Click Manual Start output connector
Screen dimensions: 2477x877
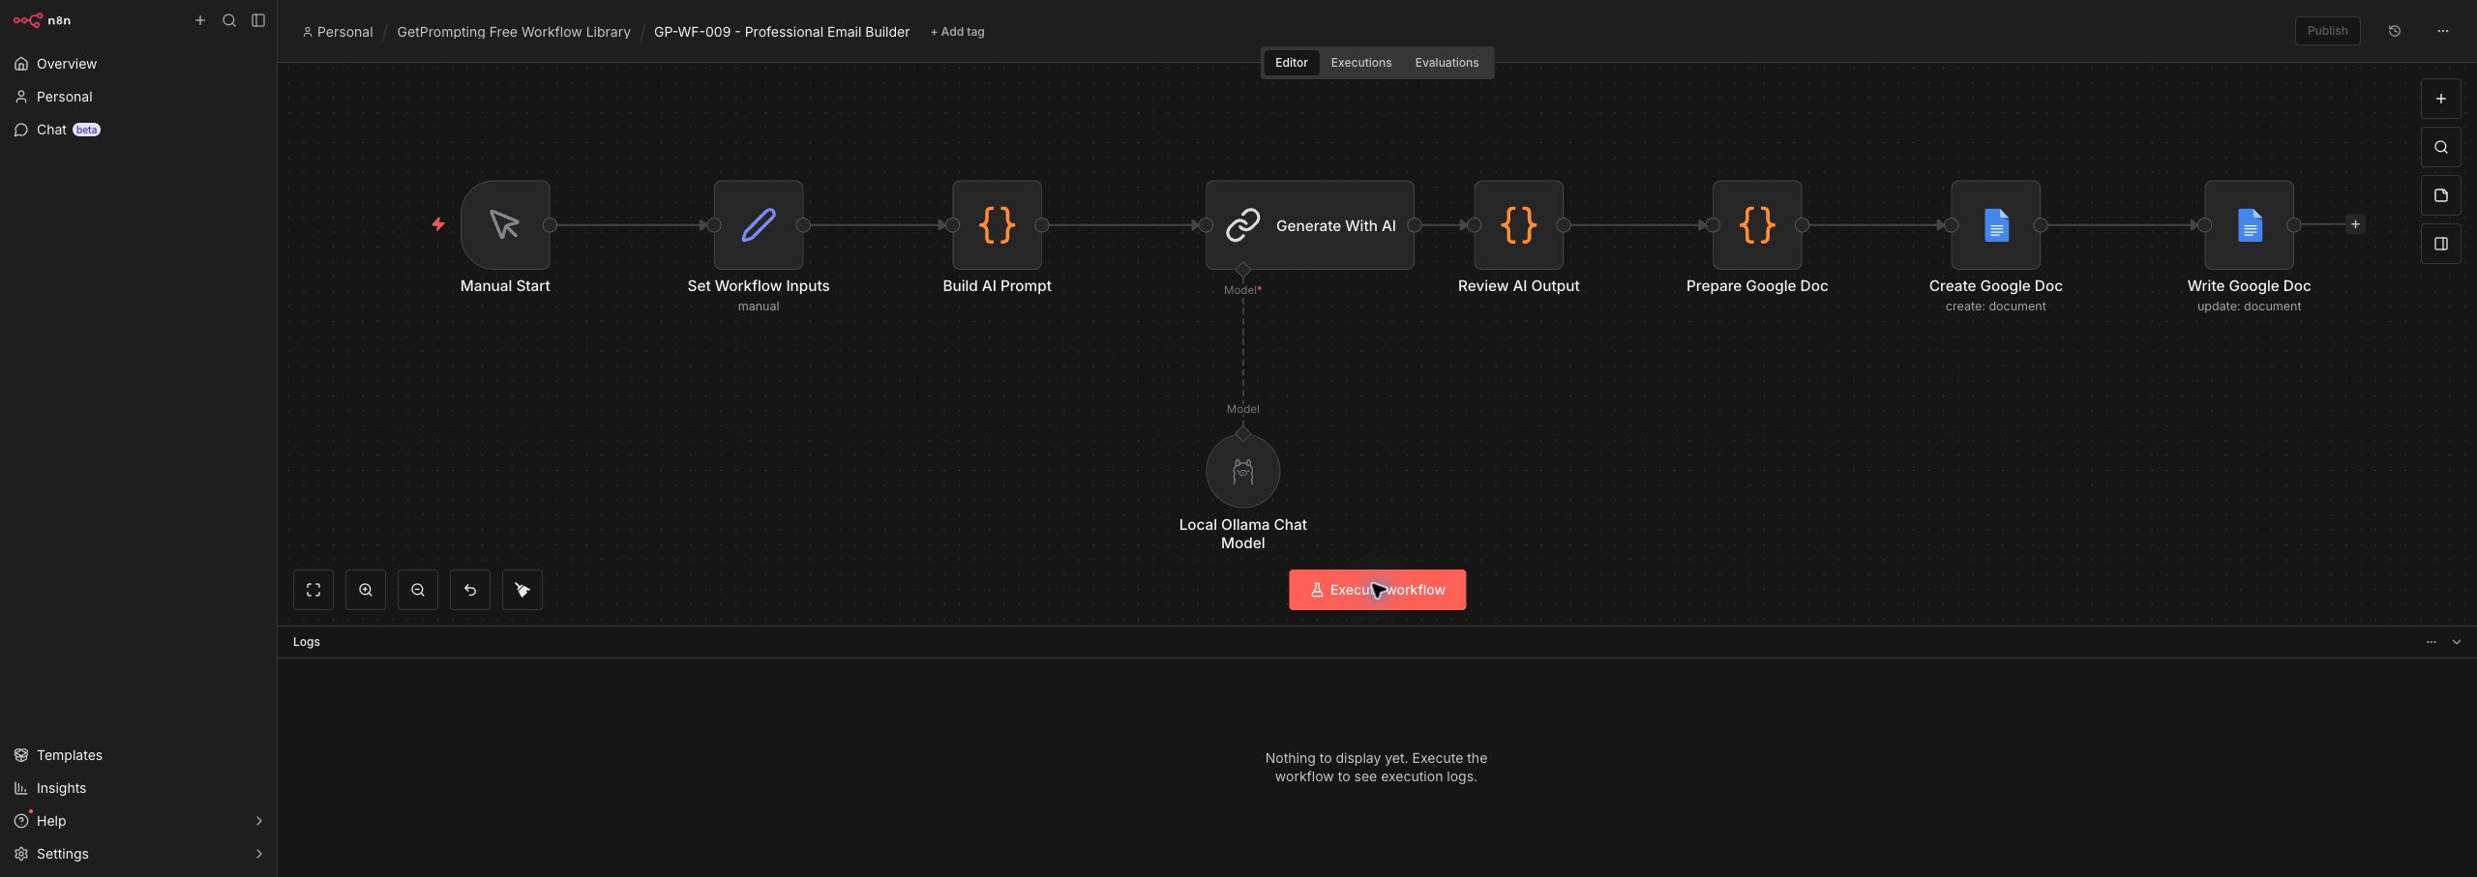click(550, 225)
